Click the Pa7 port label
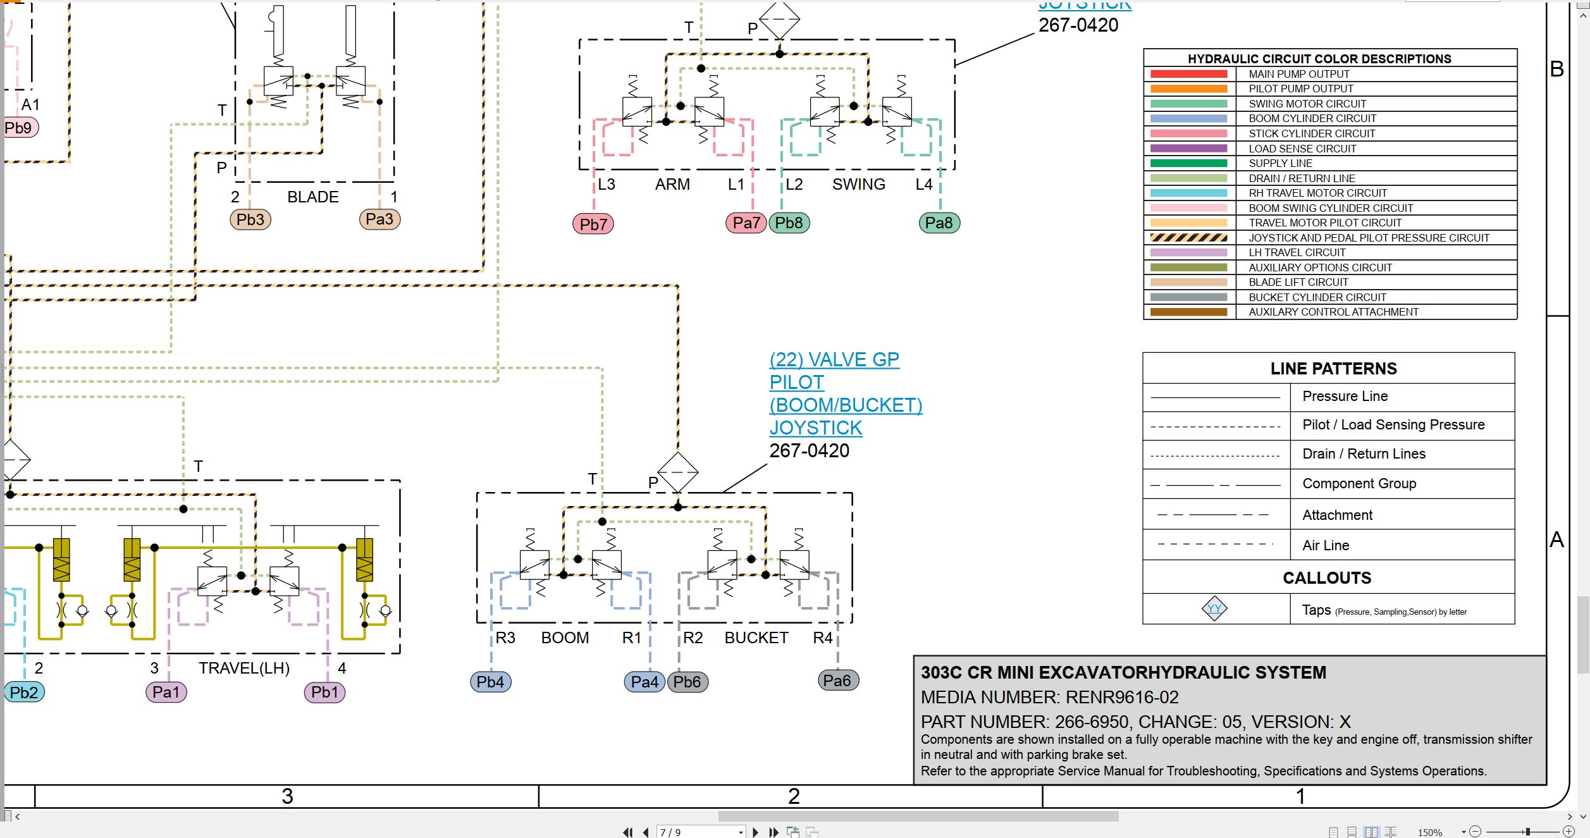The width and height of the screenshot is (1590, 838). point(746,223)
